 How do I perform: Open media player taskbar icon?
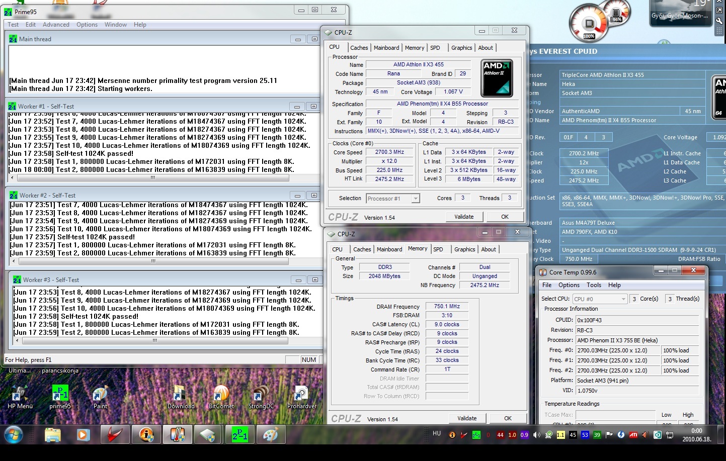click(x=83, y=435)
